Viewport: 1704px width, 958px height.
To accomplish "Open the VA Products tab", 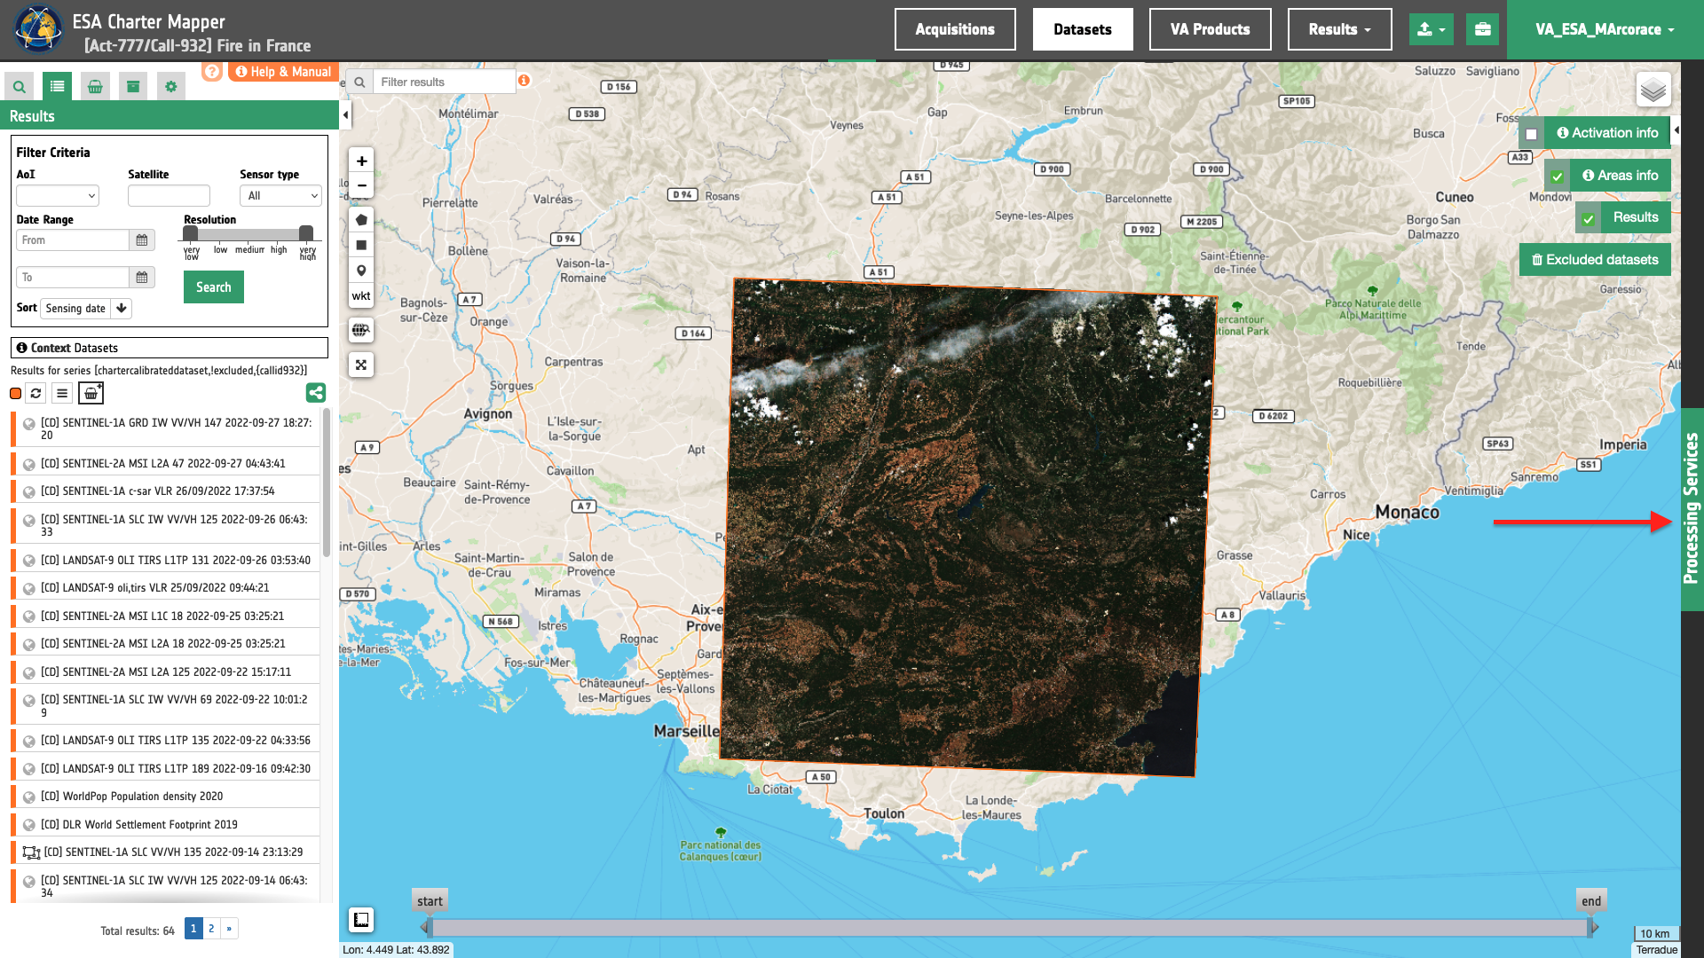I will 1210,29.
